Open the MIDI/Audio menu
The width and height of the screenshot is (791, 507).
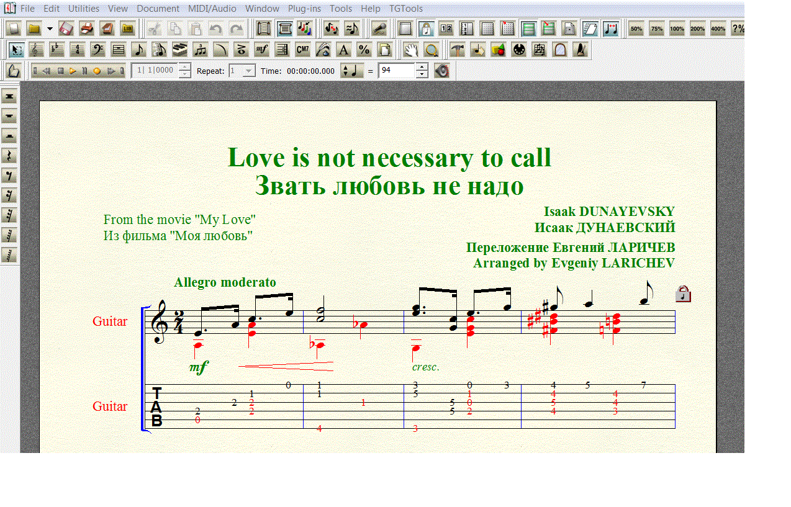(x=212, y=9)
